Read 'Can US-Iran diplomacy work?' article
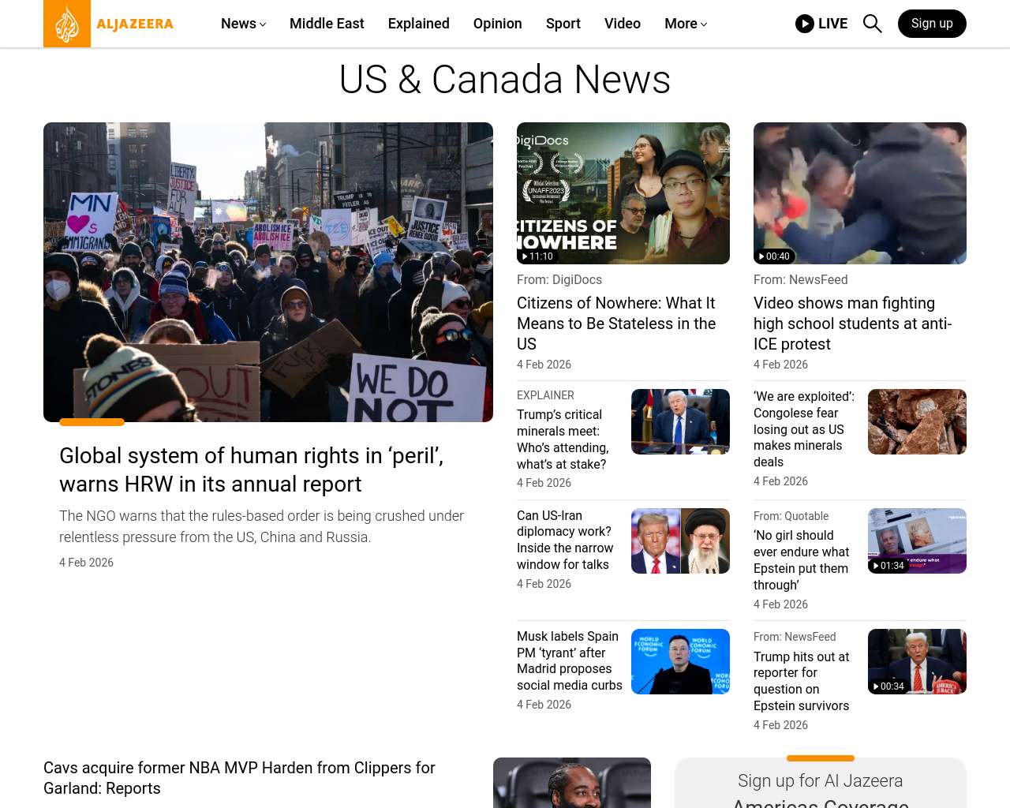The width and height of the screenshot is (1010, 808). (x=565, y=540)
